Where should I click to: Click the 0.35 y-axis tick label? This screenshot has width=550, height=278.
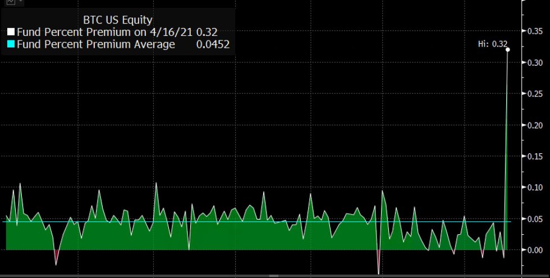click(x=534, y=31)
